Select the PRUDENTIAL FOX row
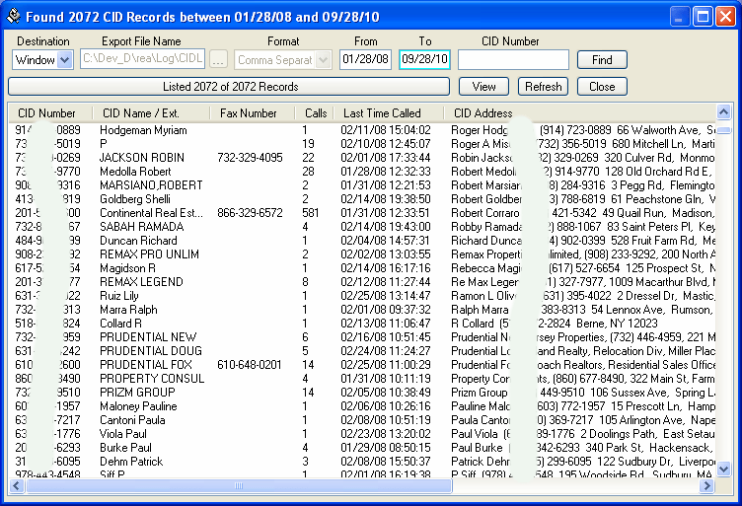 [x=362, y=365]
